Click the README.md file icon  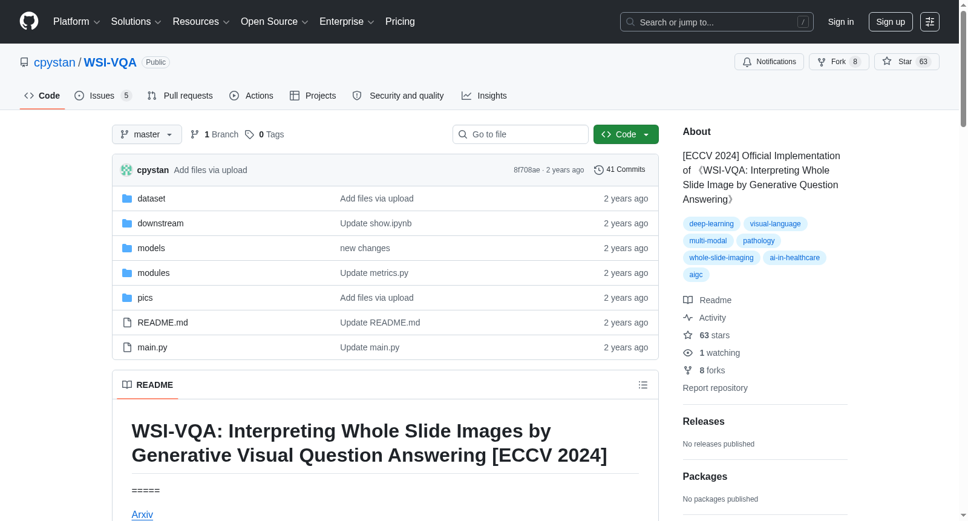(127, 323)
